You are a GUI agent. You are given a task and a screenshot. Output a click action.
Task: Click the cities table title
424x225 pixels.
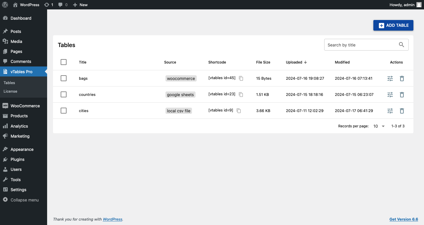point(84,111)
